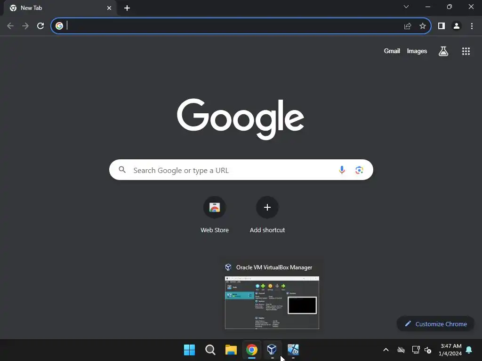Minimize the Chrome window
The width and height of the screenshot is (482, 361).
click(x=427, y=7)
